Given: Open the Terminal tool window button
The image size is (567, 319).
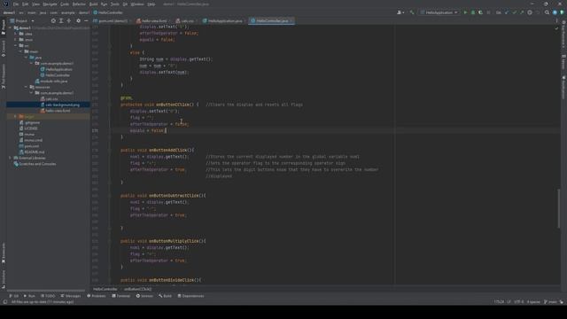Looking at the screenshot, I should (121, 296).
